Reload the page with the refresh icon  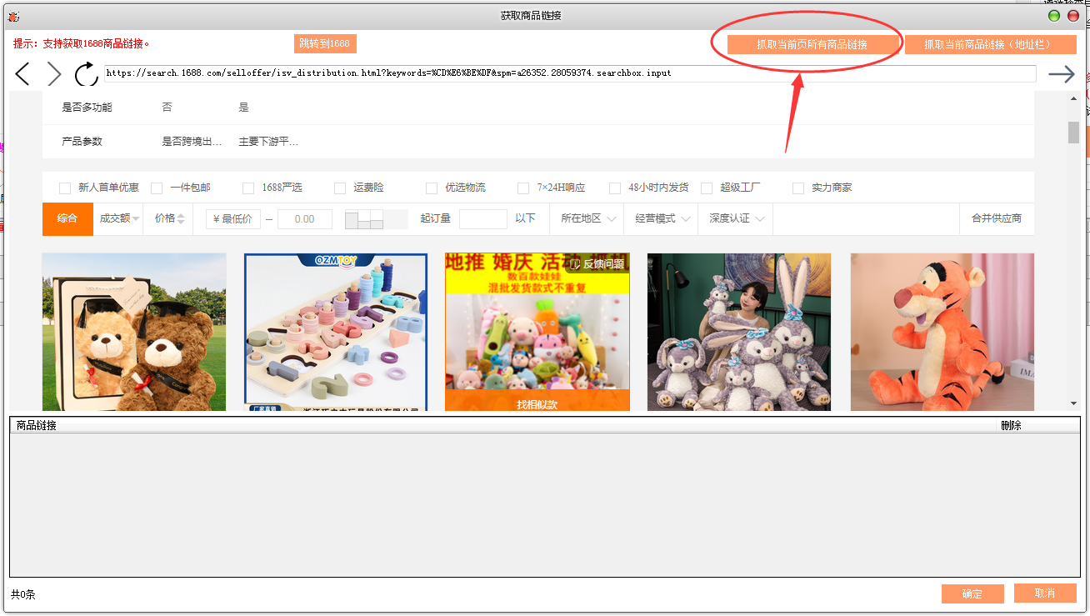[87, 74]
